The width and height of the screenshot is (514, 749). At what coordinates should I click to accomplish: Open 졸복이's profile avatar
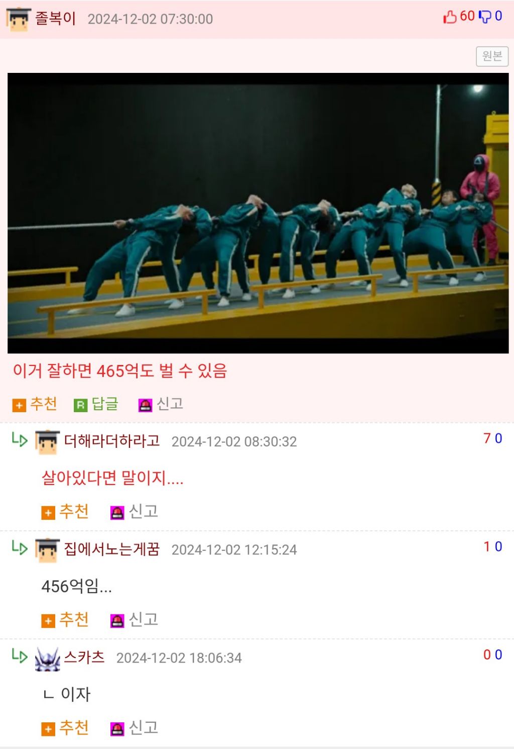19,20
